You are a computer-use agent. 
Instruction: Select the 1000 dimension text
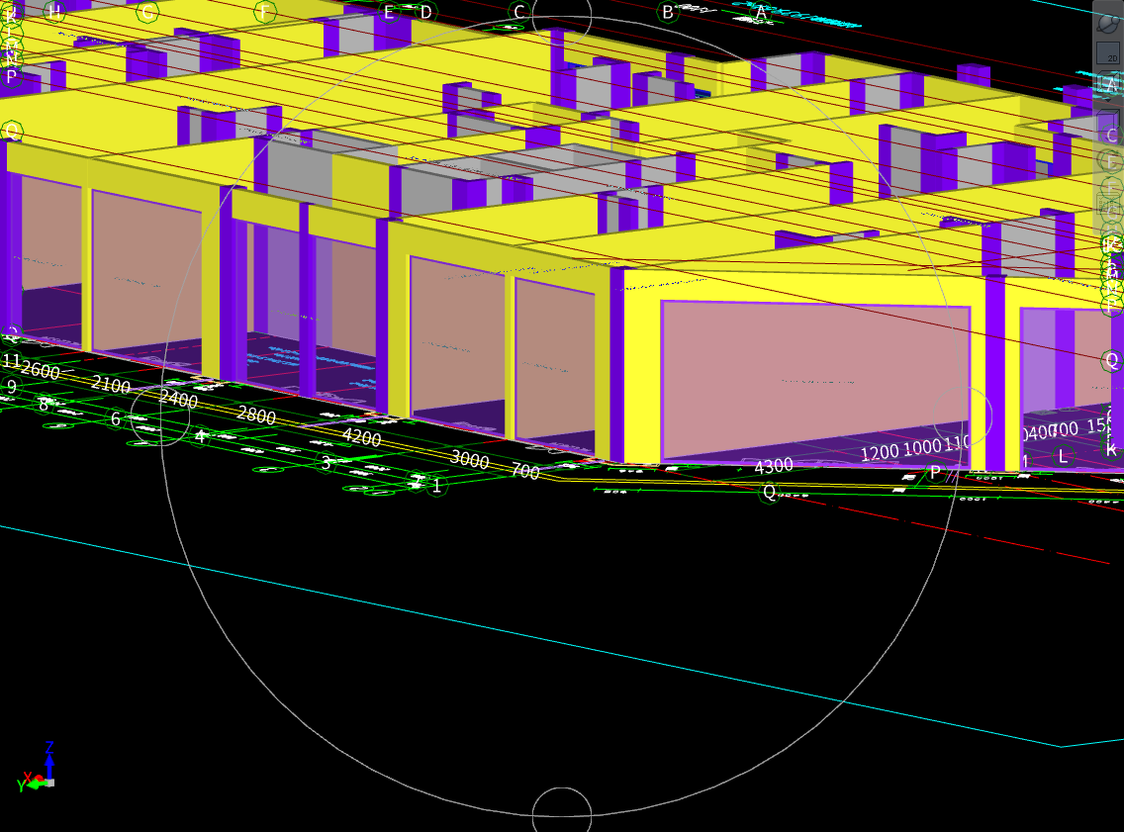pos(922,447)
